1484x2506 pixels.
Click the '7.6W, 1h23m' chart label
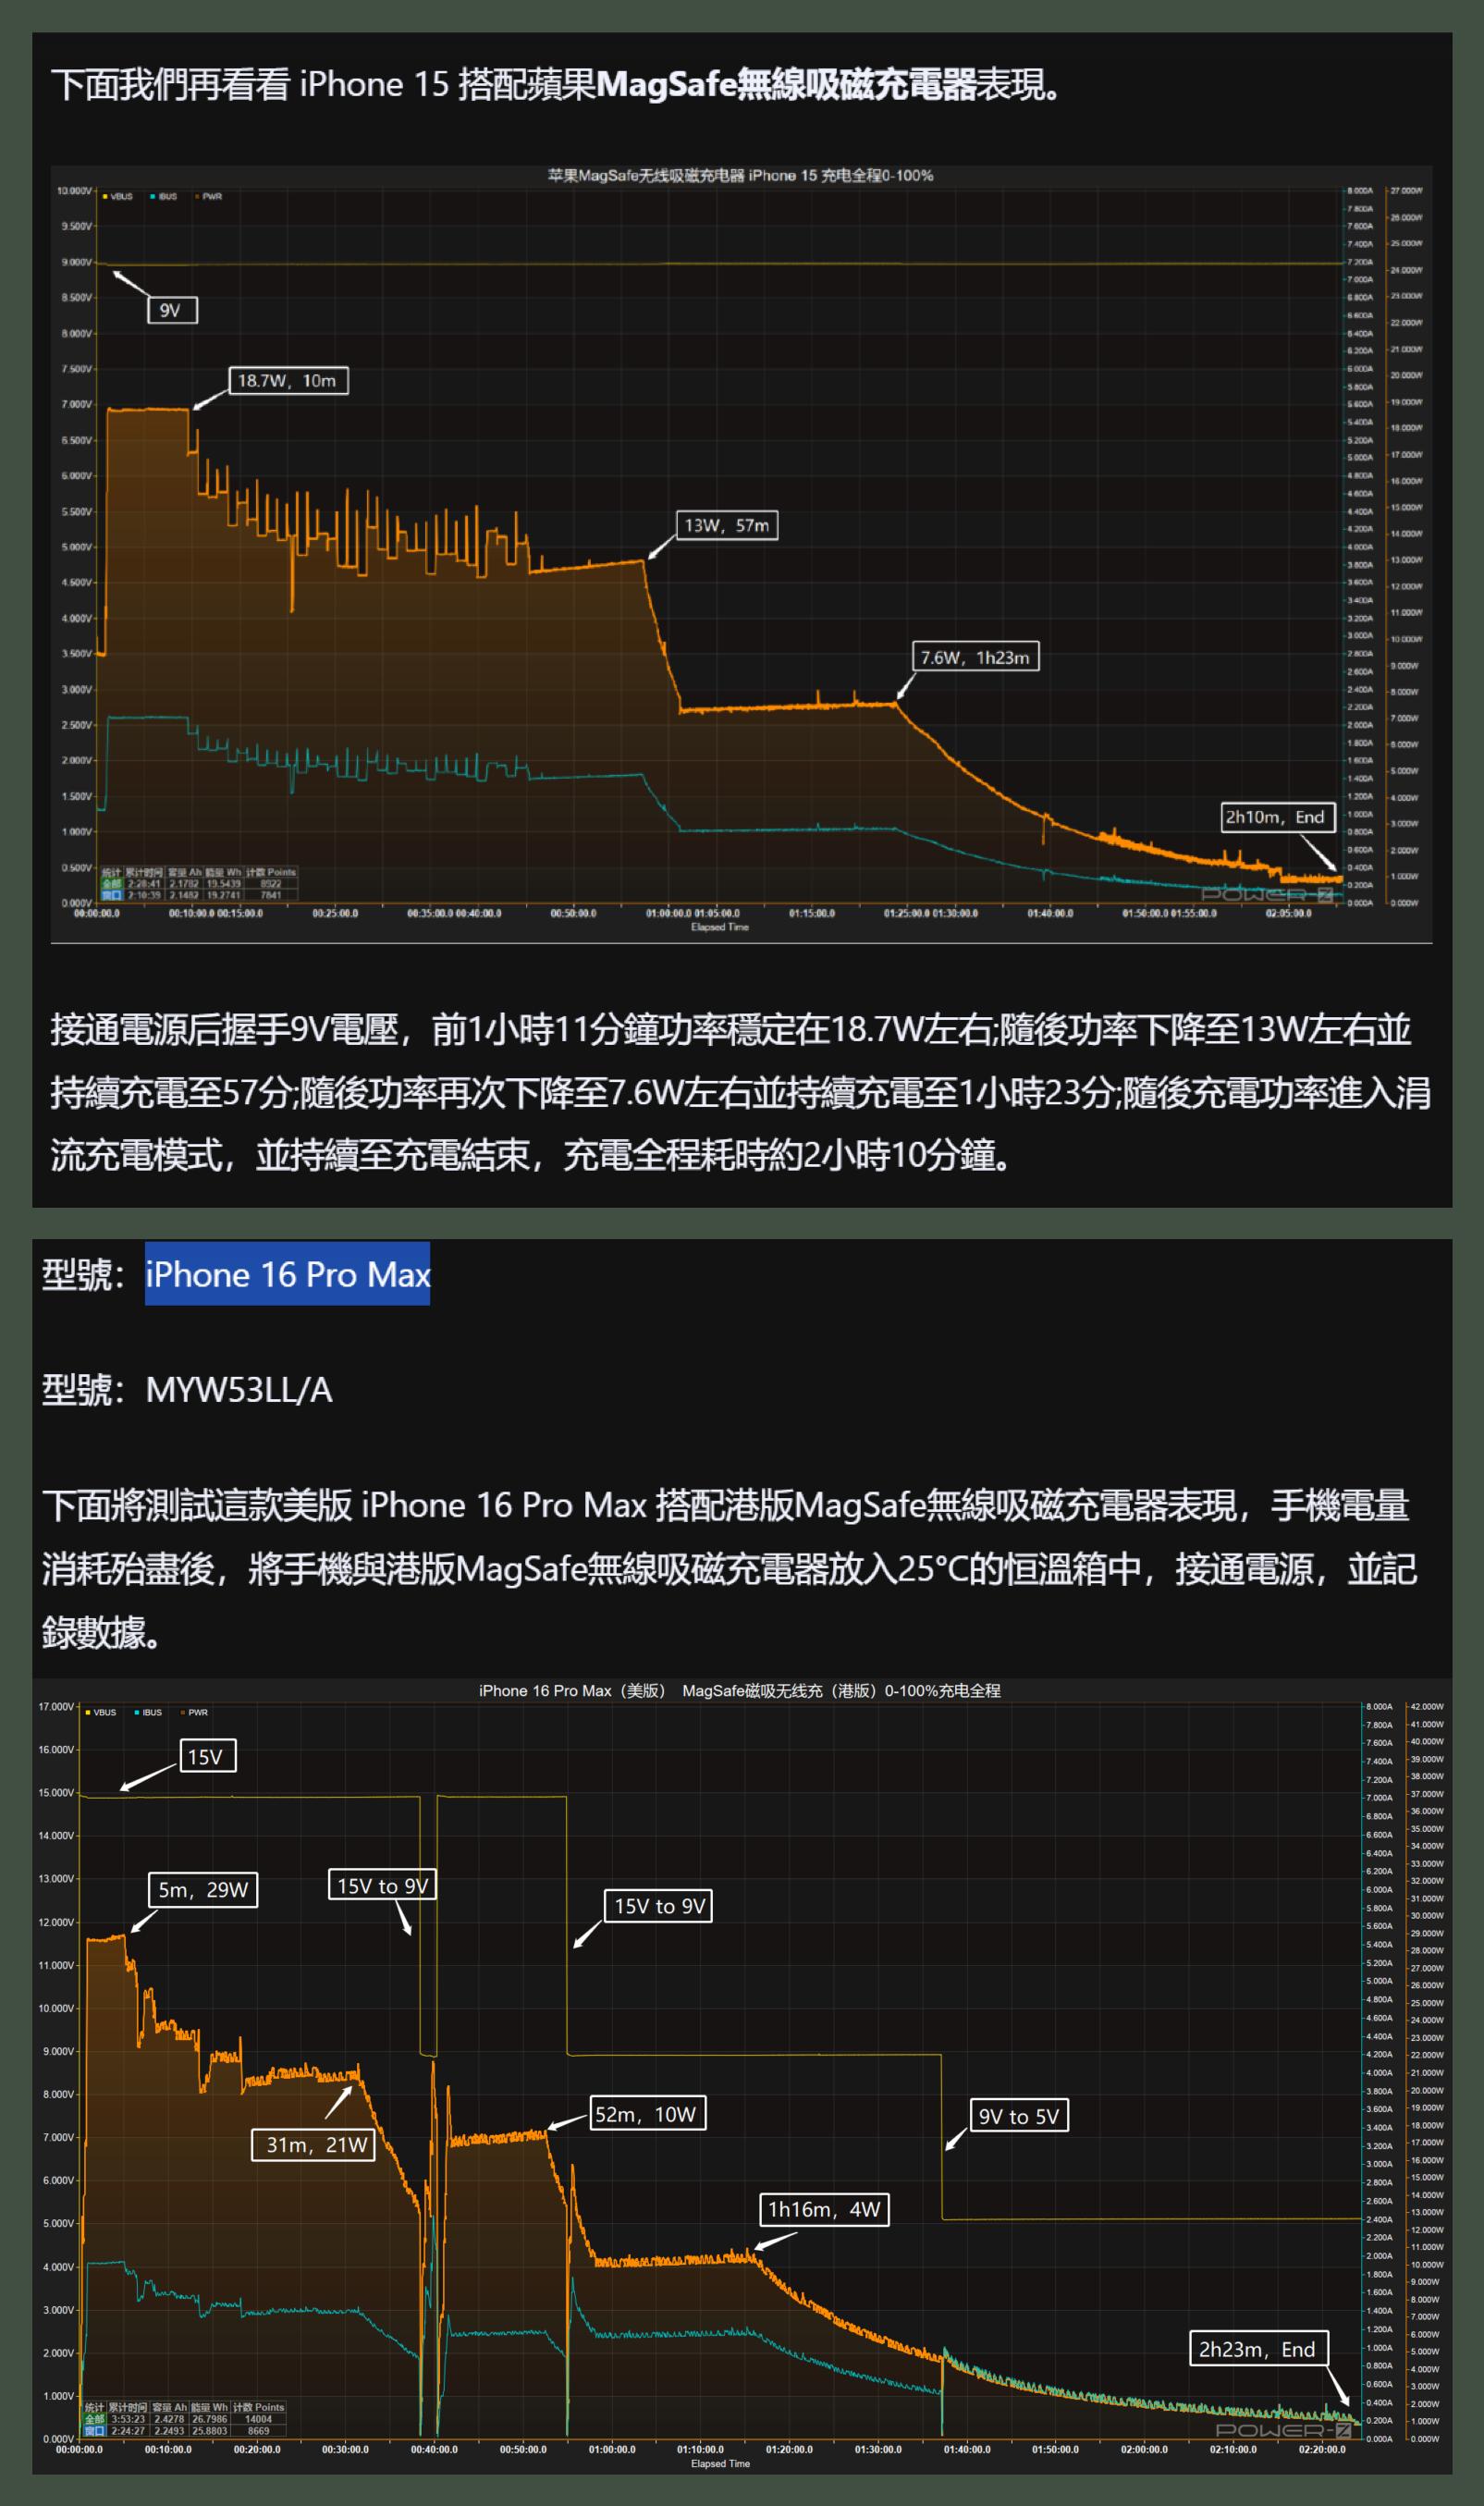tap(975, 657)
